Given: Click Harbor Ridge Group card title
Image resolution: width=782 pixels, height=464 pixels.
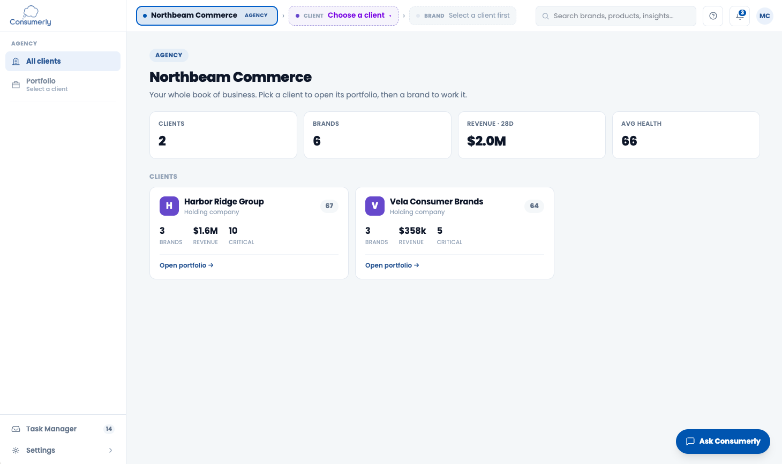Looking at the screenshot, I should (x=224, y=202).
